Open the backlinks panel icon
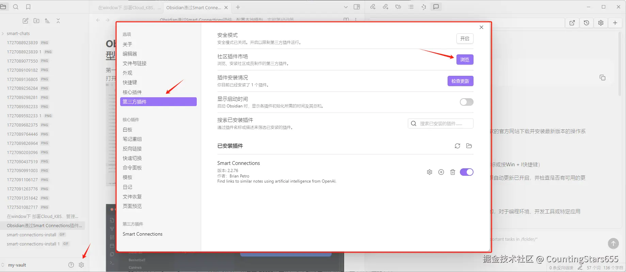The width and height of the screenshot is (626, 272). tap(373, 7)
